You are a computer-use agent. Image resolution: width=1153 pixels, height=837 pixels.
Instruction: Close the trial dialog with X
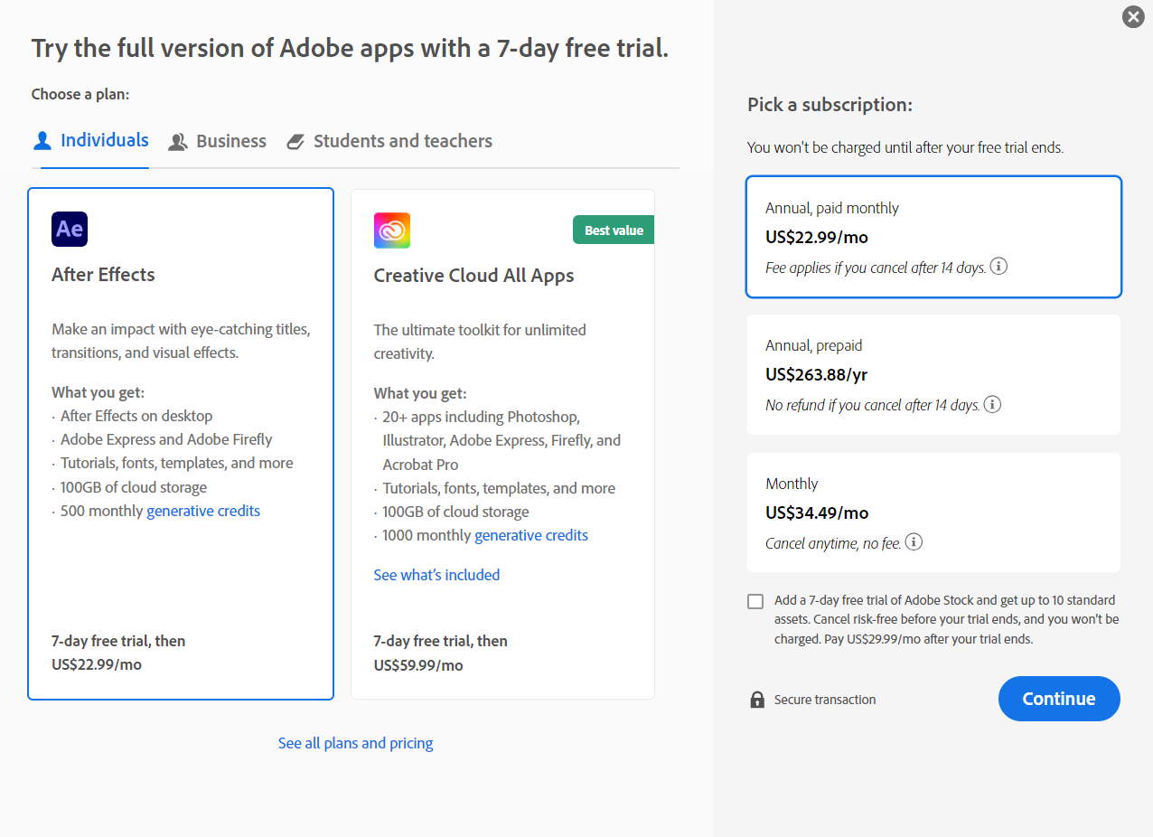pyautogui.click(x=1133, y=16)
